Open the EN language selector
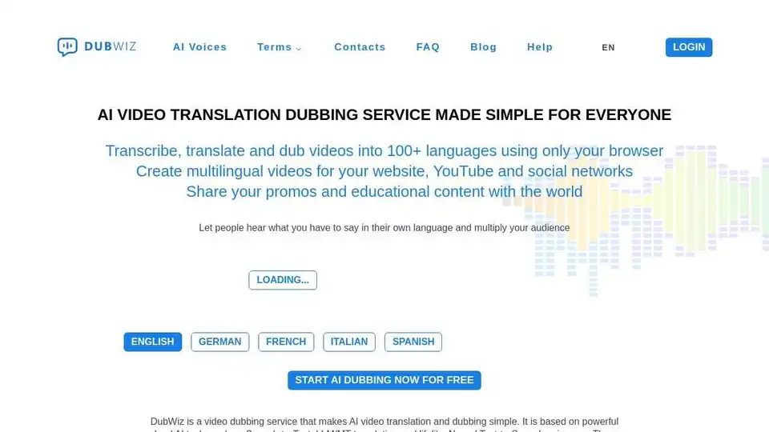The image size is (769, 432). [608, 47]
